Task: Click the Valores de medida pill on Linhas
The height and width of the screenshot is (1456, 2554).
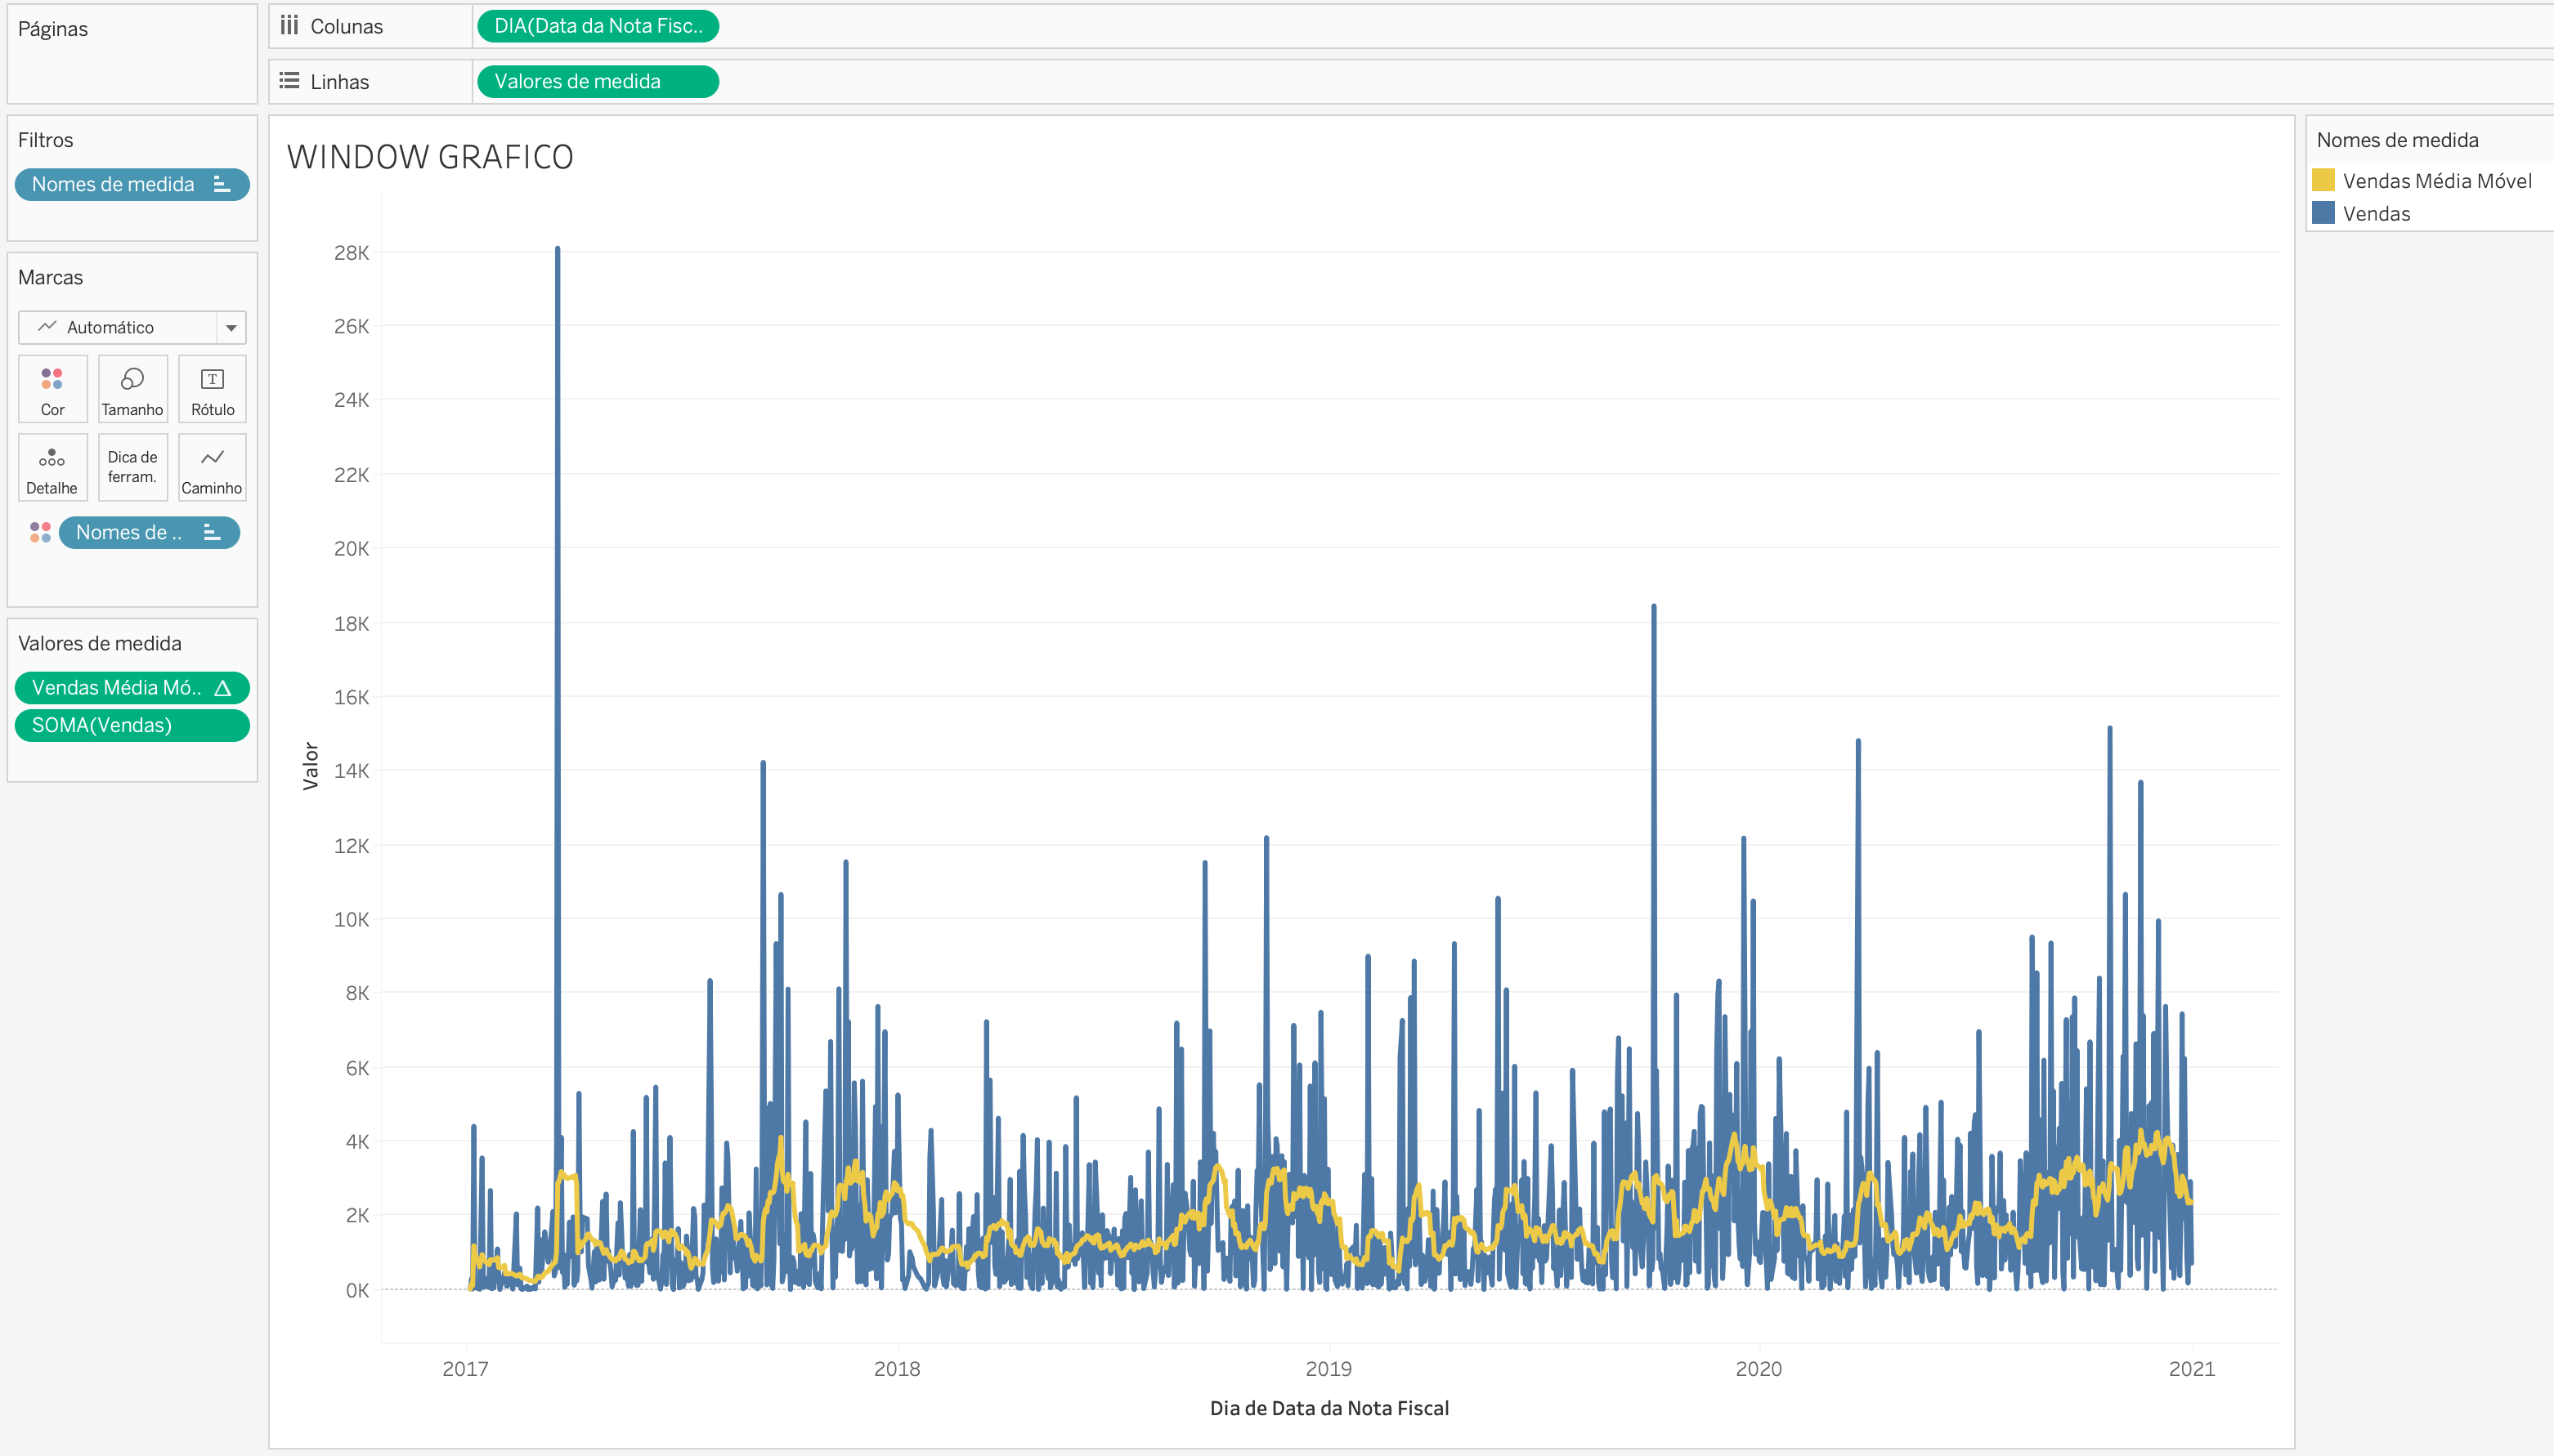Action: coord(596,81)
